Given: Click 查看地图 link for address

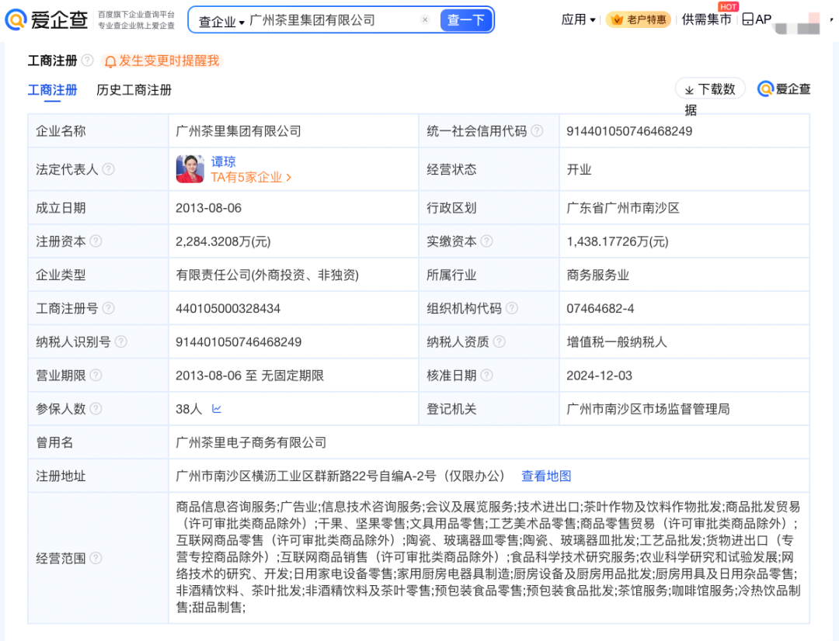Looking at the screenshot, I should pos(546,476).
